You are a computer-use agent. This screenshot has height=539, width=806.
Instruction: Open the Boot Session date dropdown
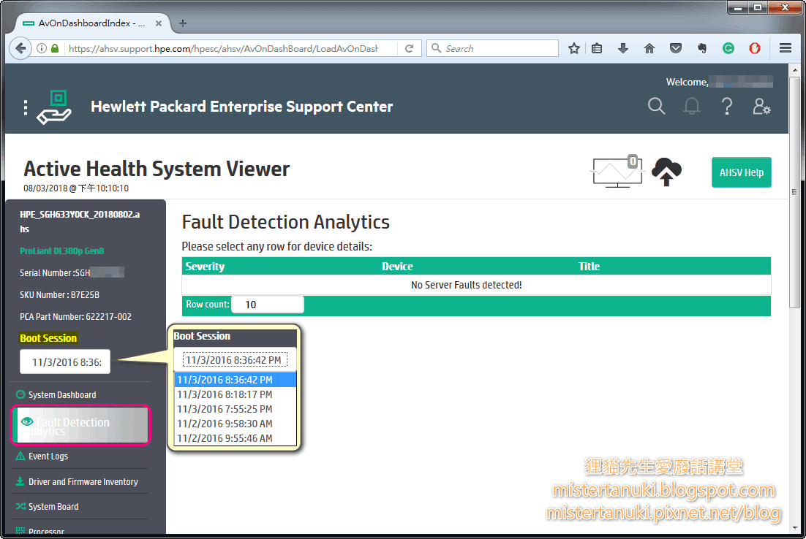click(64, 362)
